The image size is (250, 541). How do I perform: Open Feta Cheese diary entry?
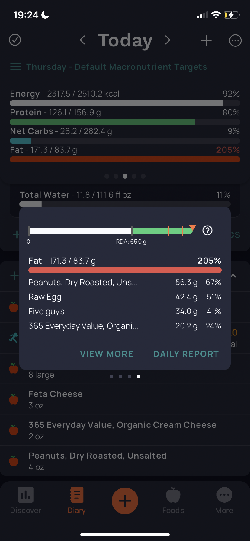[125, 399]
